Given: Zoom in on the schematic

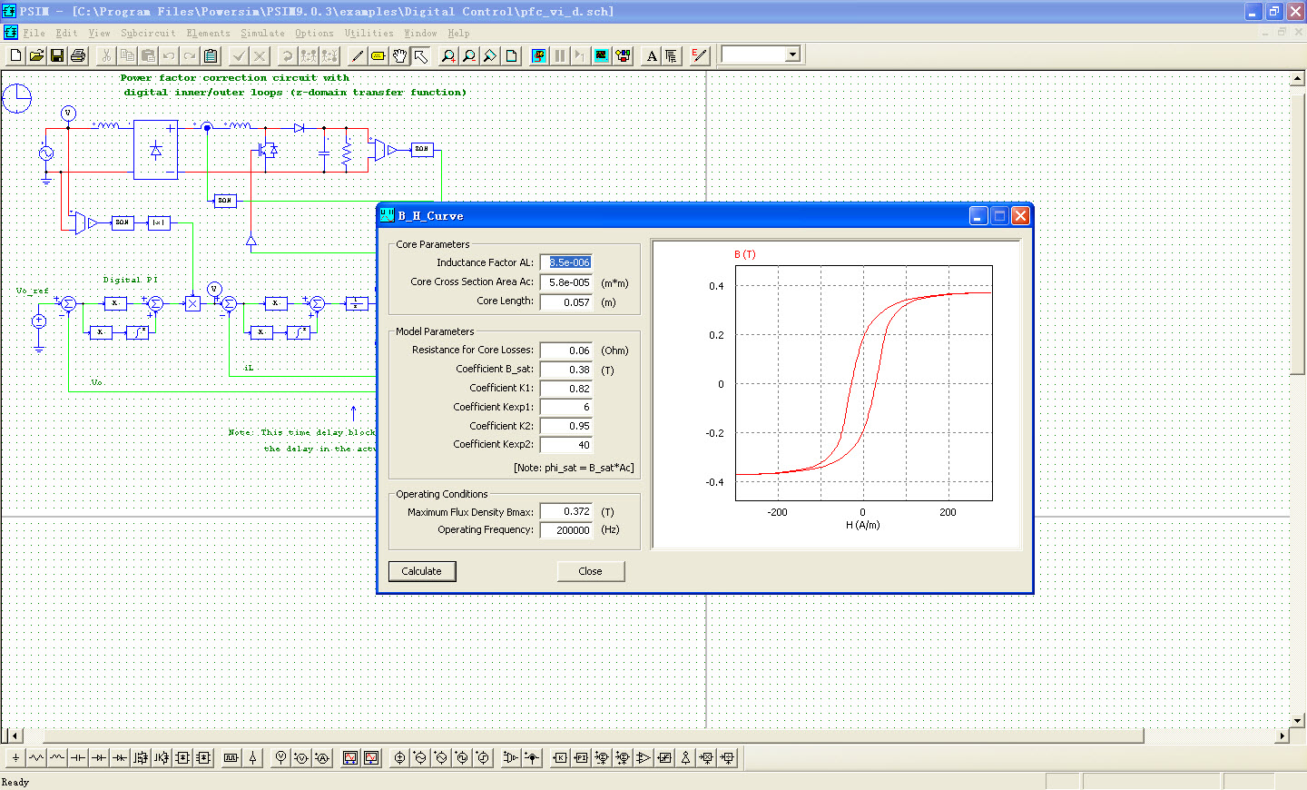Looking at the screenshot, I should point(448,56).
